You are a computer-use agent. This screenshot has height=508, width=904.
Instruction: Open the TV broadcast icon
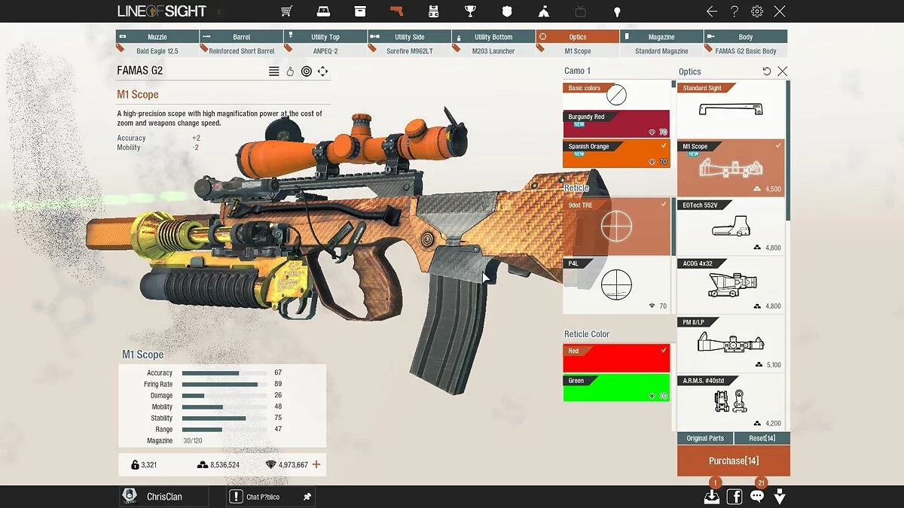coord(580,11)
